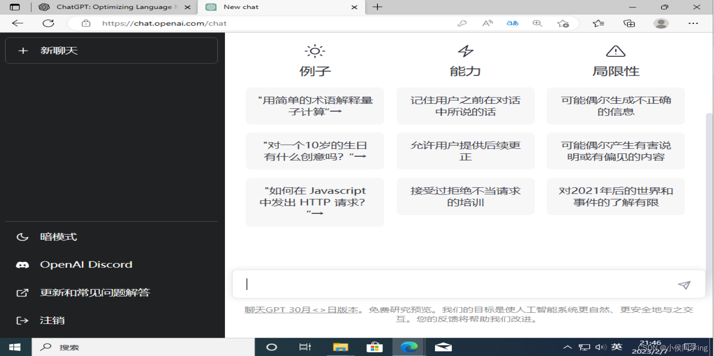Open the network status tray icon
714x356 pixels.
[x=584, y=347]
